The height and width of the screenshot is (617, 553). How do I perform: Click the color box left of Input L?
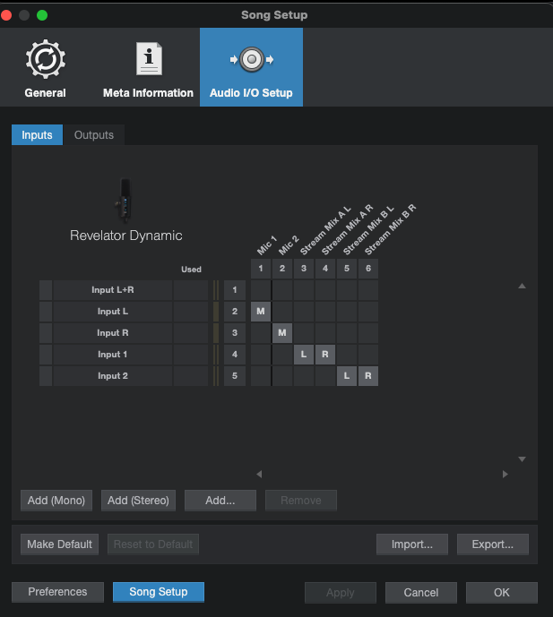46,312
